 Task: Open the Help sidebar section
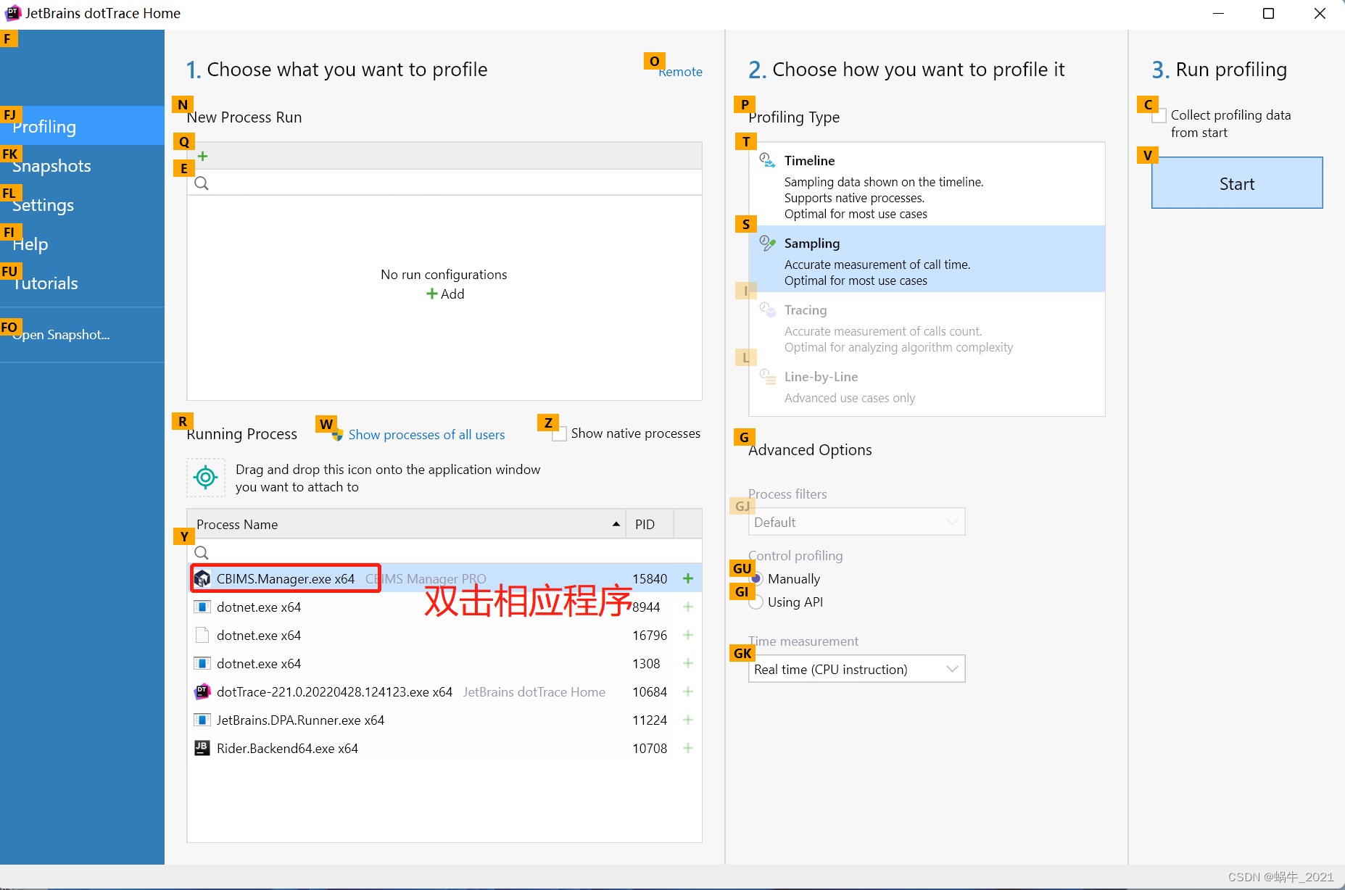pyautogui.click(x=82, y=244)
